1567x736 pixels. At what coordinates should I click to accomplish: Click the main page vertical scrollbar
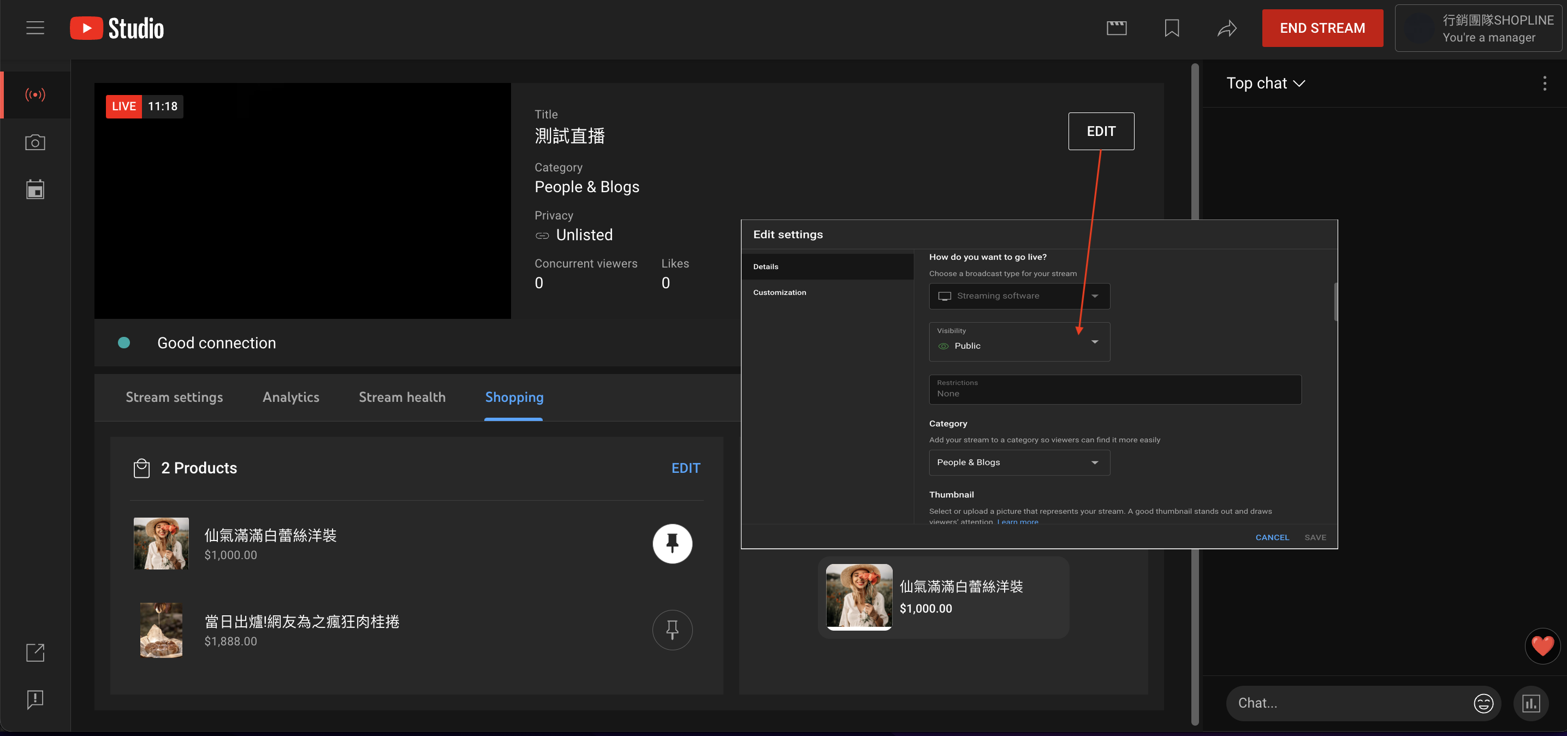1195,394
